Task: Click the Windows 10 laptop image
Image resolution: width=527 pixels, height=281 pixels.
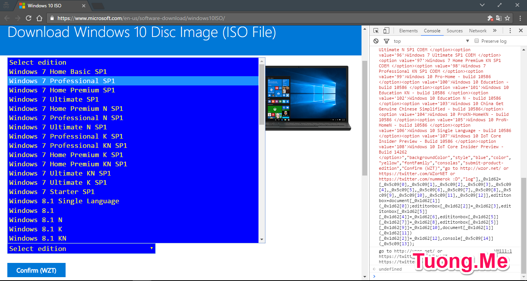Action: click(x=308, y=99)
